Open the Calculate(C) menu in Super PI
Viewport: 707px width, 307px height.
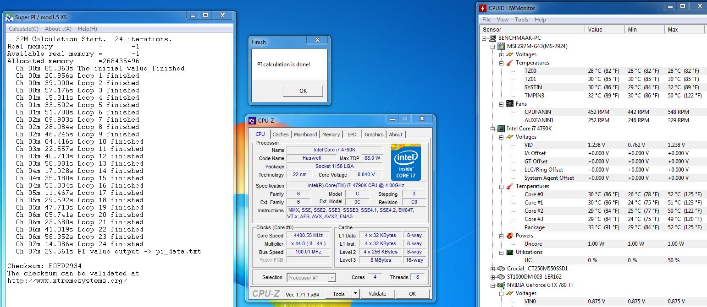(23, 29)
